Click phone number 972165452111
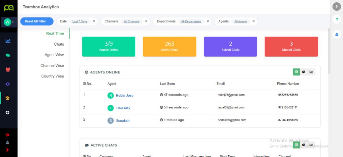Image resolution: width=343 pixels, height=157 pixels. pos(288,107)
